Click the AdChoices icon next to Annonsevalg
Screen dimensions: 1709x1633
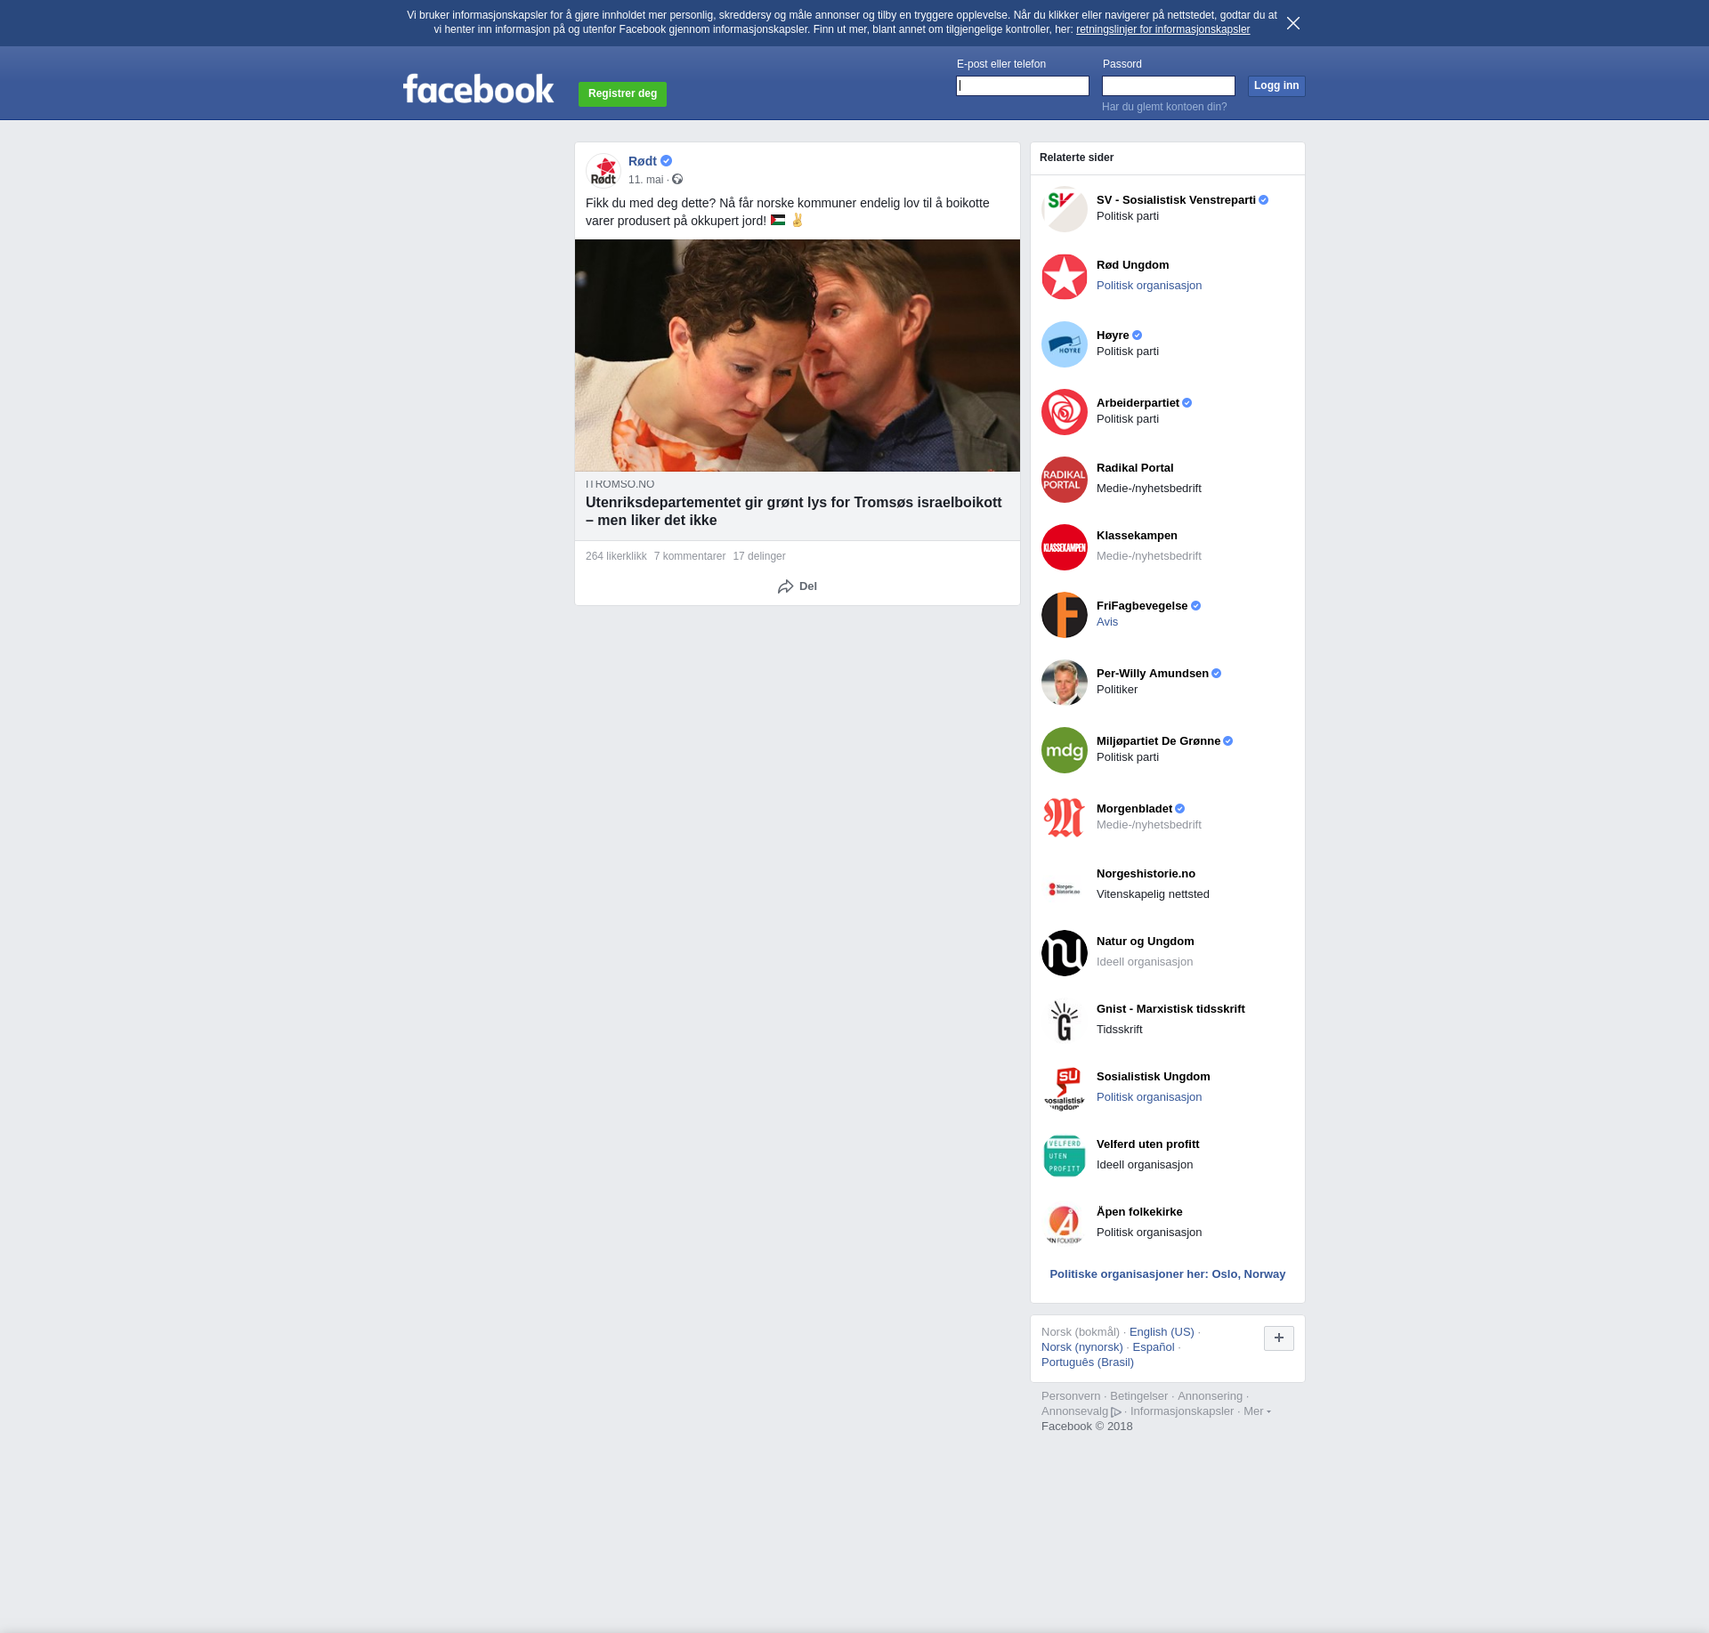1116,1412
